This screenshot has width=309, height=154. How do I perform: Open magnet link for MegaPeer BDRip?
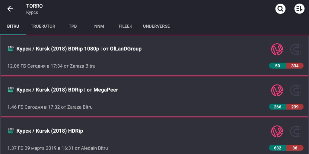[296, 90]
